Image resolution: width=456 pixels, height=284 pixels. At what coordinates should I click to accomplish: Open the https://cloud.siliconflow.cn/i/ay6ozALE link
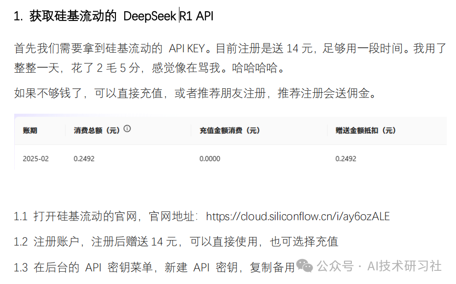coord(298,216)
